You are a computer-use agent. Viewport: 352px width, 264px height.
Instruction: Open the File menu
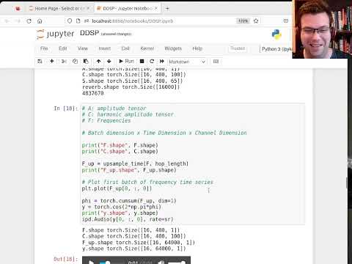[44, 48]
